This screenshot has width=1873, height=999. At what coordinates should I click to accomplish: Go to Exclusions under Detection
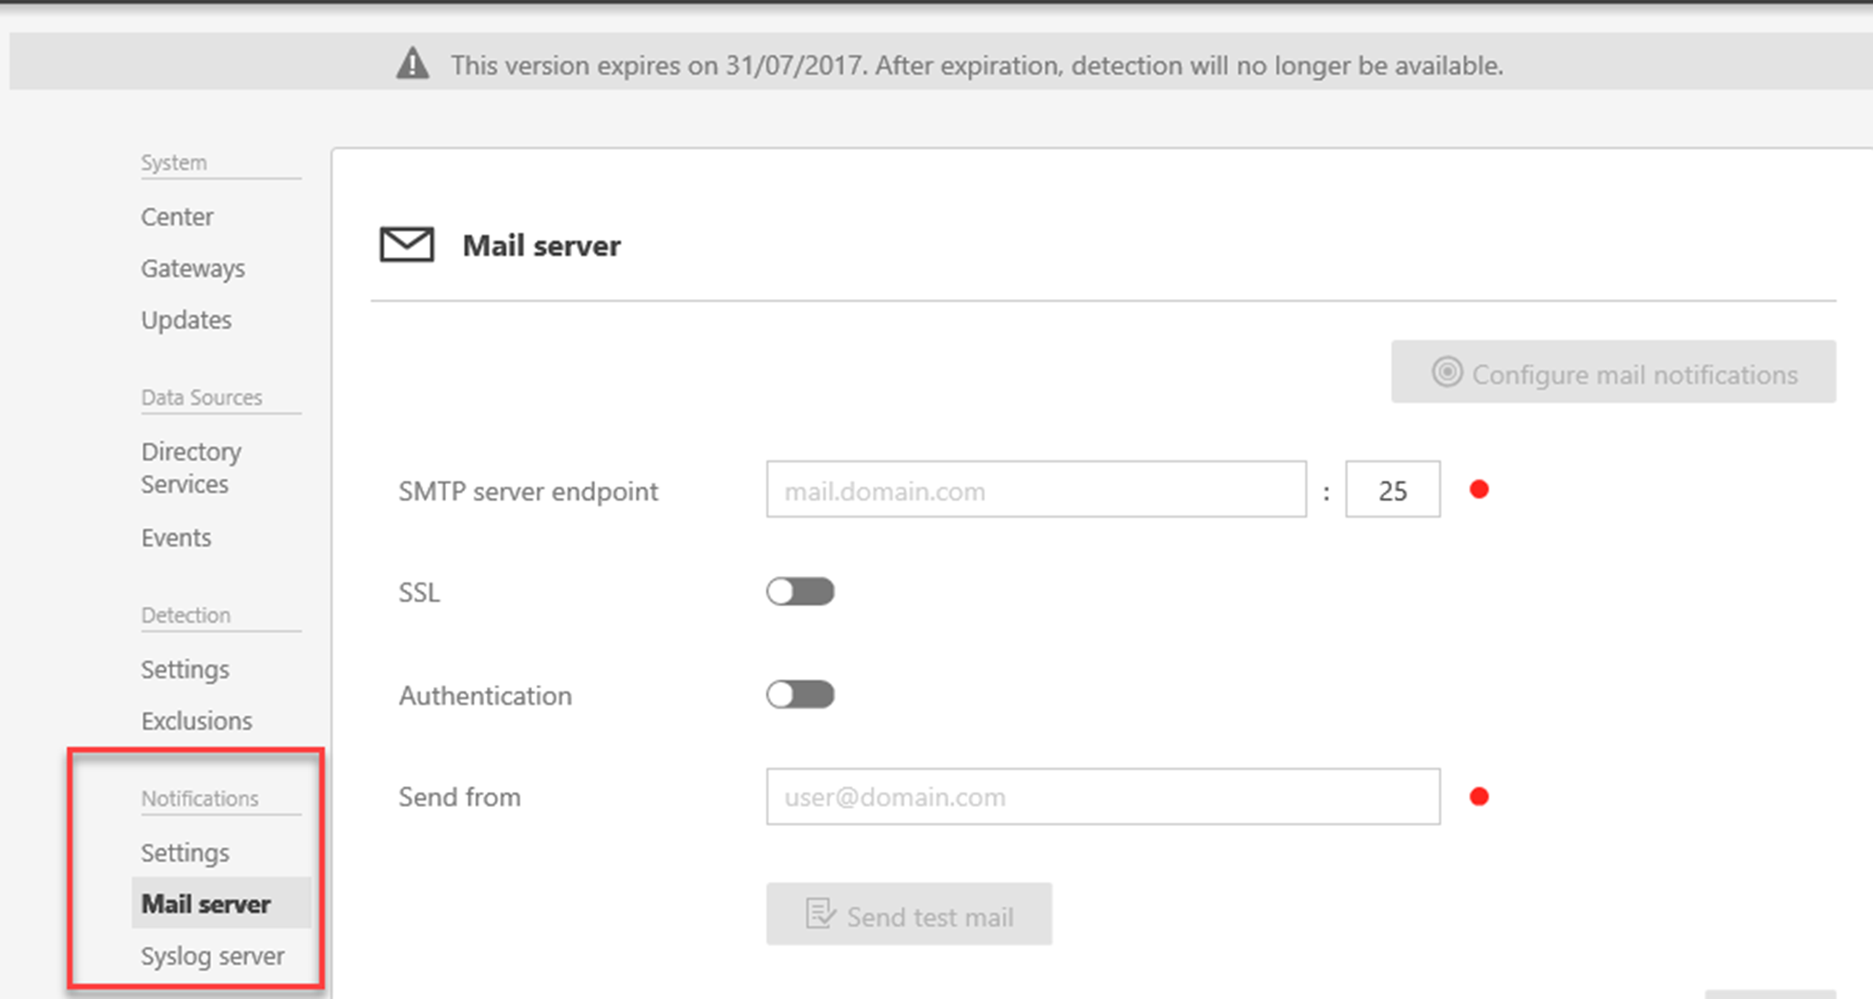click(196, 721)
